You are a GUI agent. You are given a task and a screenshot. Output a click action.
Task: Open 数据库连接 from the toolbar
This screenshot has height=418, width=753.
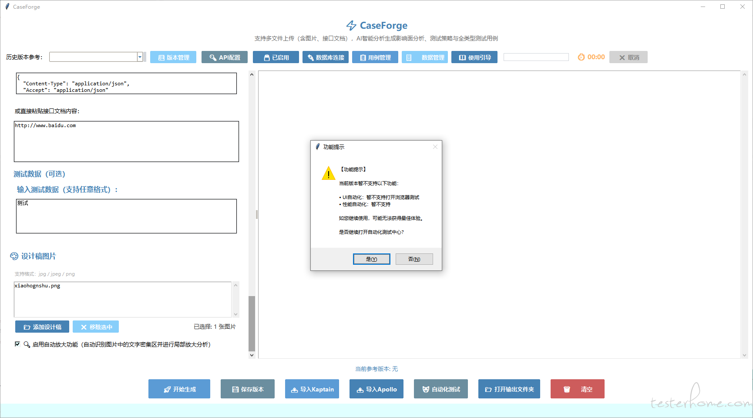pos(325,57)
